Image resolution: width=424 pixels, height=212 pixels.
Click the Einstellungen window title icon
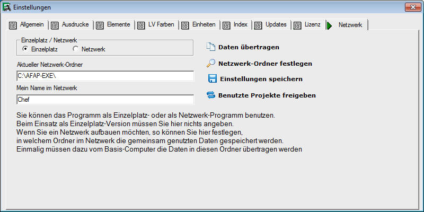pyautogui.click(x=7, y=7)
